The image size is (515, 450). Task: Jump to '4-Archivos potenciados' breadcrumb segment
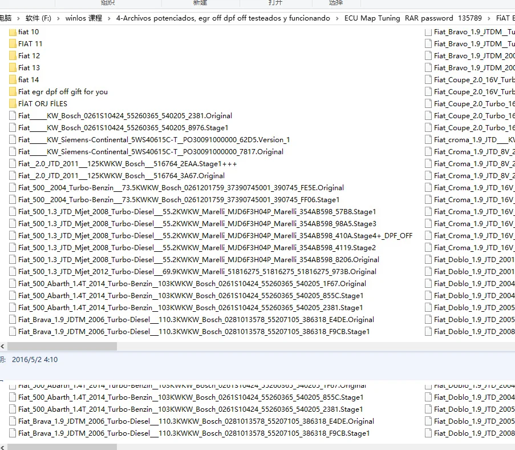pos(222,18)
